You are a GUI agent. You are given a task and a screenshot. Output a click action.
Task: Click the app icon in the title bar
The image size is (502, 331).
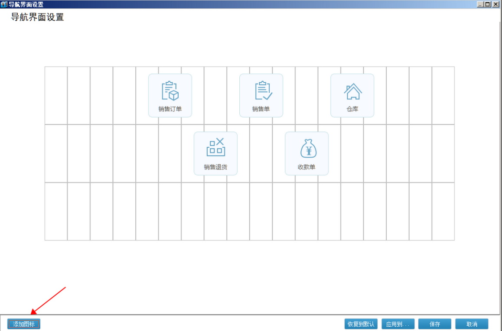(x=4, y=4)
